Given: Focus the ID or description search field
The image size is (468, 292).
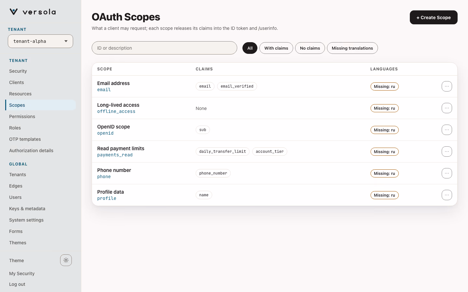Looking at the screenshot, I should point(164,48).
